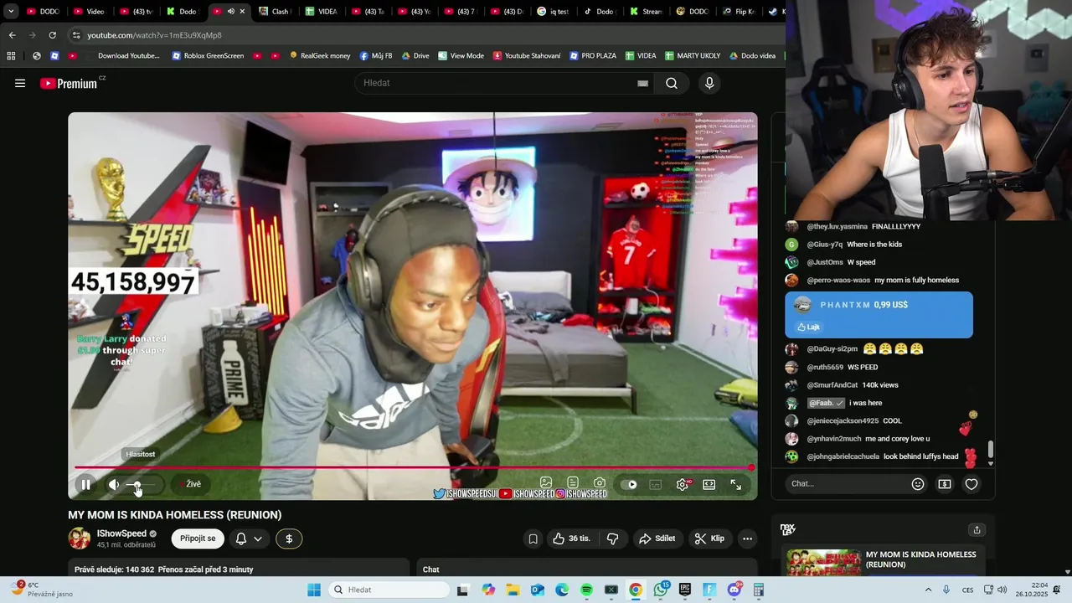The image size is (1072, 603).
Task: Focus the YouTube Hledat search box
Action: coord(498,83)
